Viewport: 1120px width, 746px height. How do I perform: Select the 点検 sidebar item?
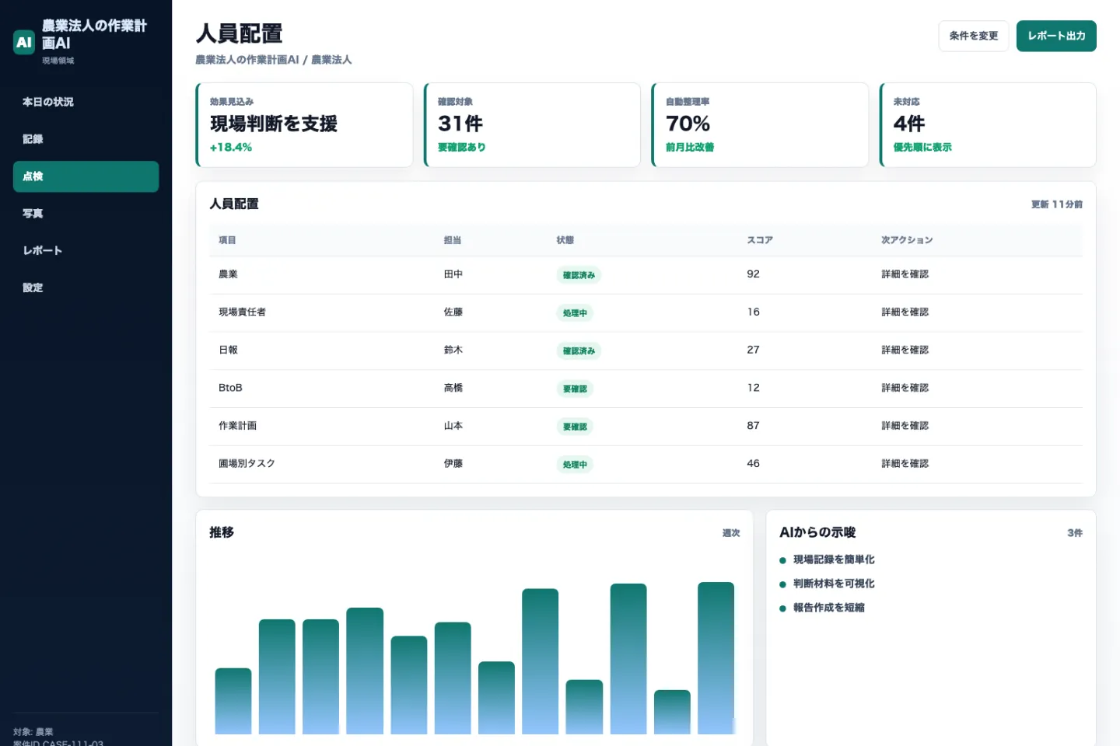tap(86, 176)
